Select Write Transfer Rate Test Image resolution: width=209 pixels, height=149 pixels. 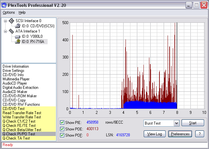point(29,117)
